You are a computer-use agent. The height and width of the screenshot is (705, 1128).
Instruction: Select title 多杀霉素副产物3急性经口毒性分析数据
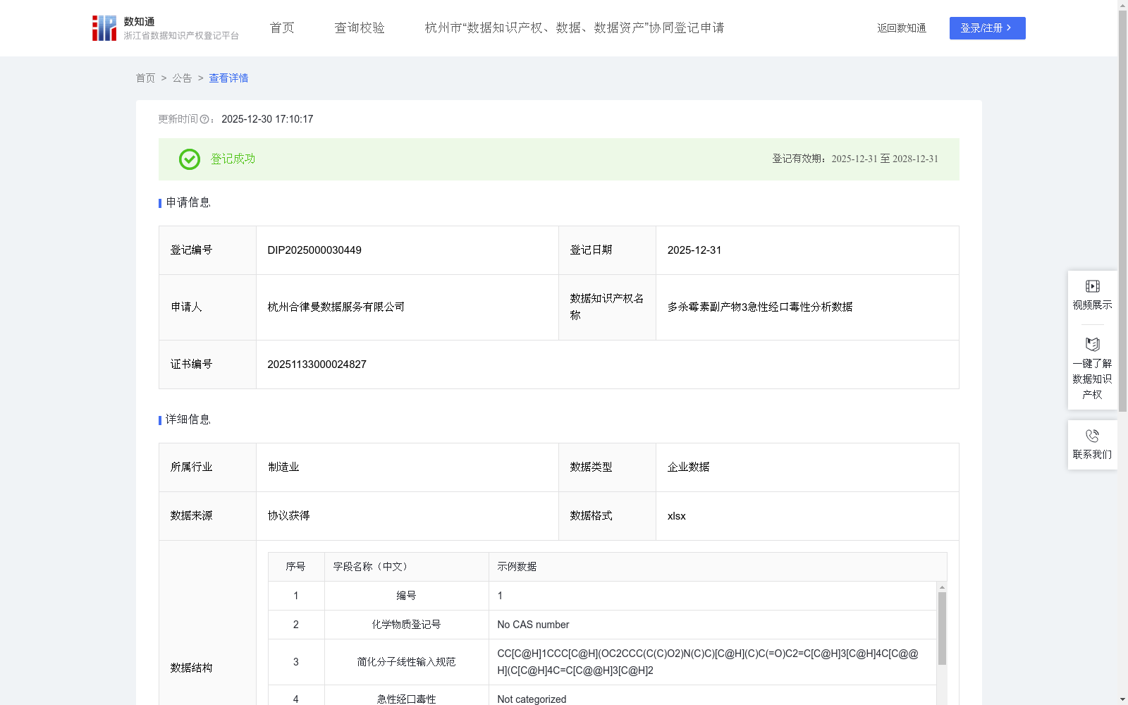click(760, 307)
